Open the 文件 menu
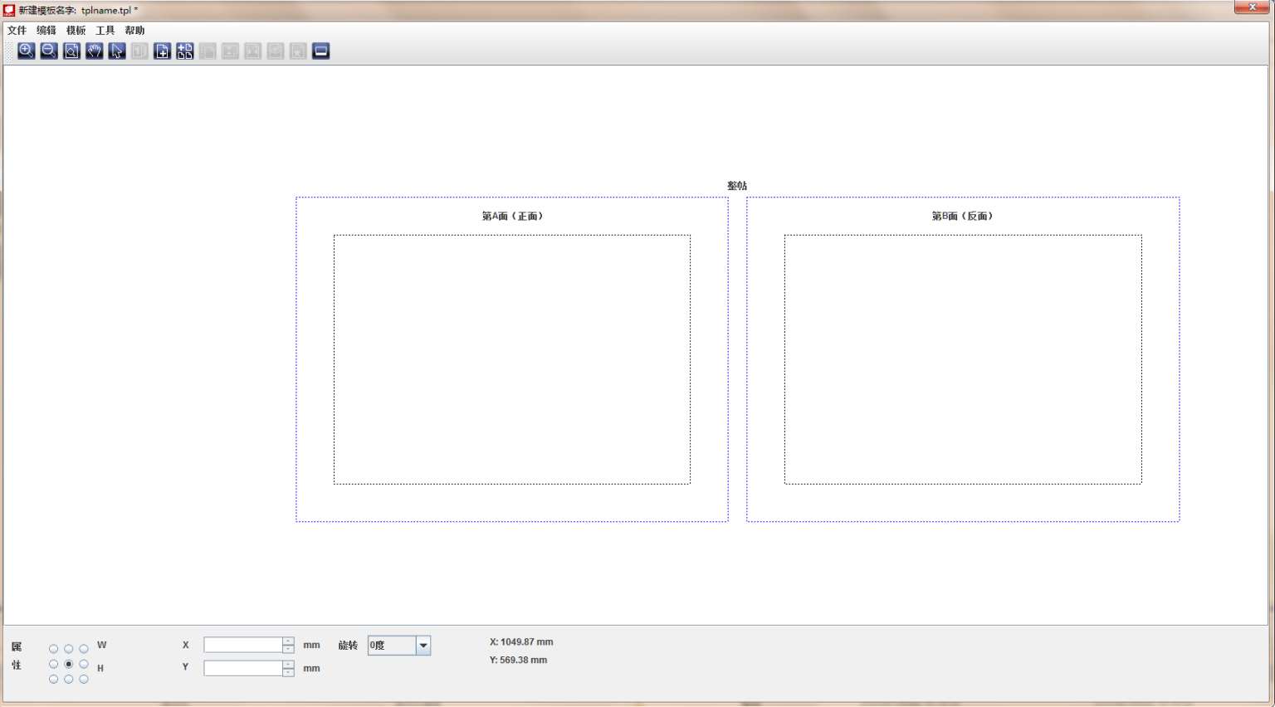Image resolution: width=1275 pixels, height=707 pixels. [x=17, y=30]
